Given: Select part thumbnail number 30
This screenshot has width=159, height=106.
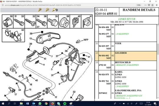Looking at the screenshot, I should tap(8, 21).
